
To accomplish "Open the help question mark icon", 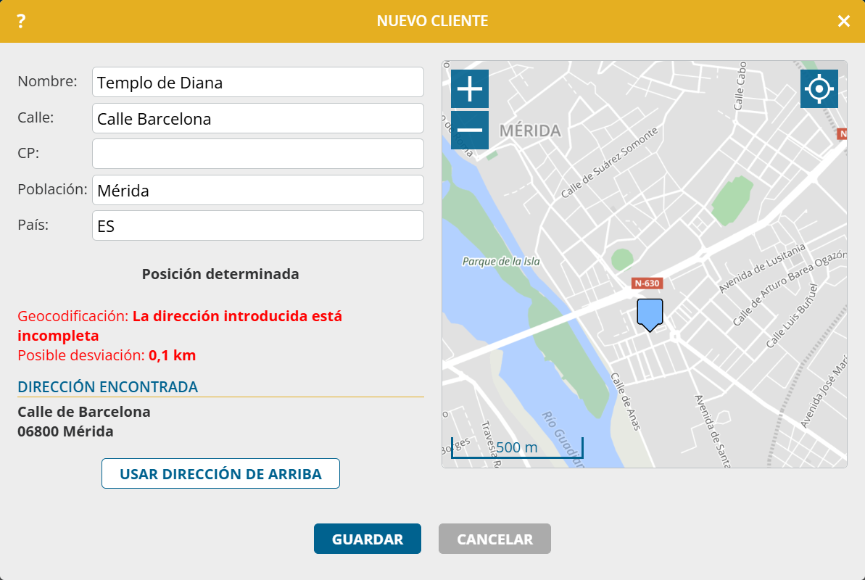I will coord(21,21).
